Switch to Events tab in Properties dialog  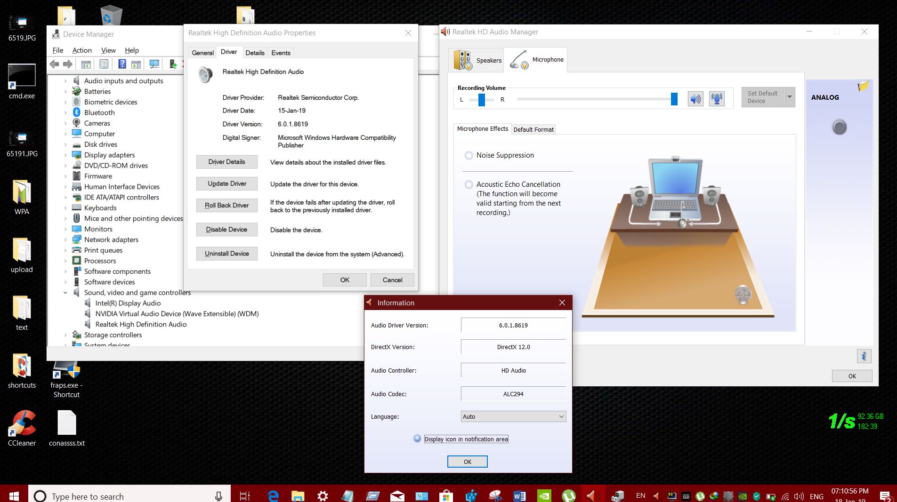point(281,53)
